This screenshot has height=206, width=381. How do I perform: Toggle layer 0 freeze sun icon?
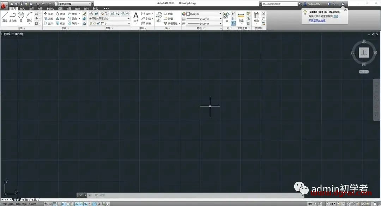(95, 24)
